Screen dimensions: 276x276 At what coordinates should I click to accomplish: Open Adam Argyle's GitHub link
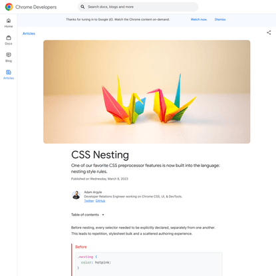pos(100,201)
